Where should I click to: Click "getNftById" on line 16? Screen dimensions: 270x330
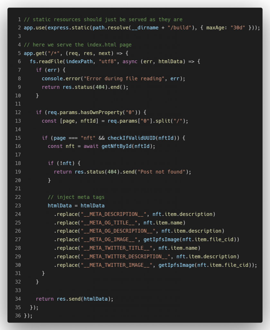pos(117,146)
